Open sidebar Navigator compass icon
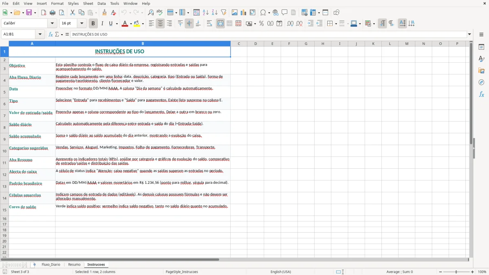Image resolution: width=489 pixels, height=275 pixels. point(481,83)
